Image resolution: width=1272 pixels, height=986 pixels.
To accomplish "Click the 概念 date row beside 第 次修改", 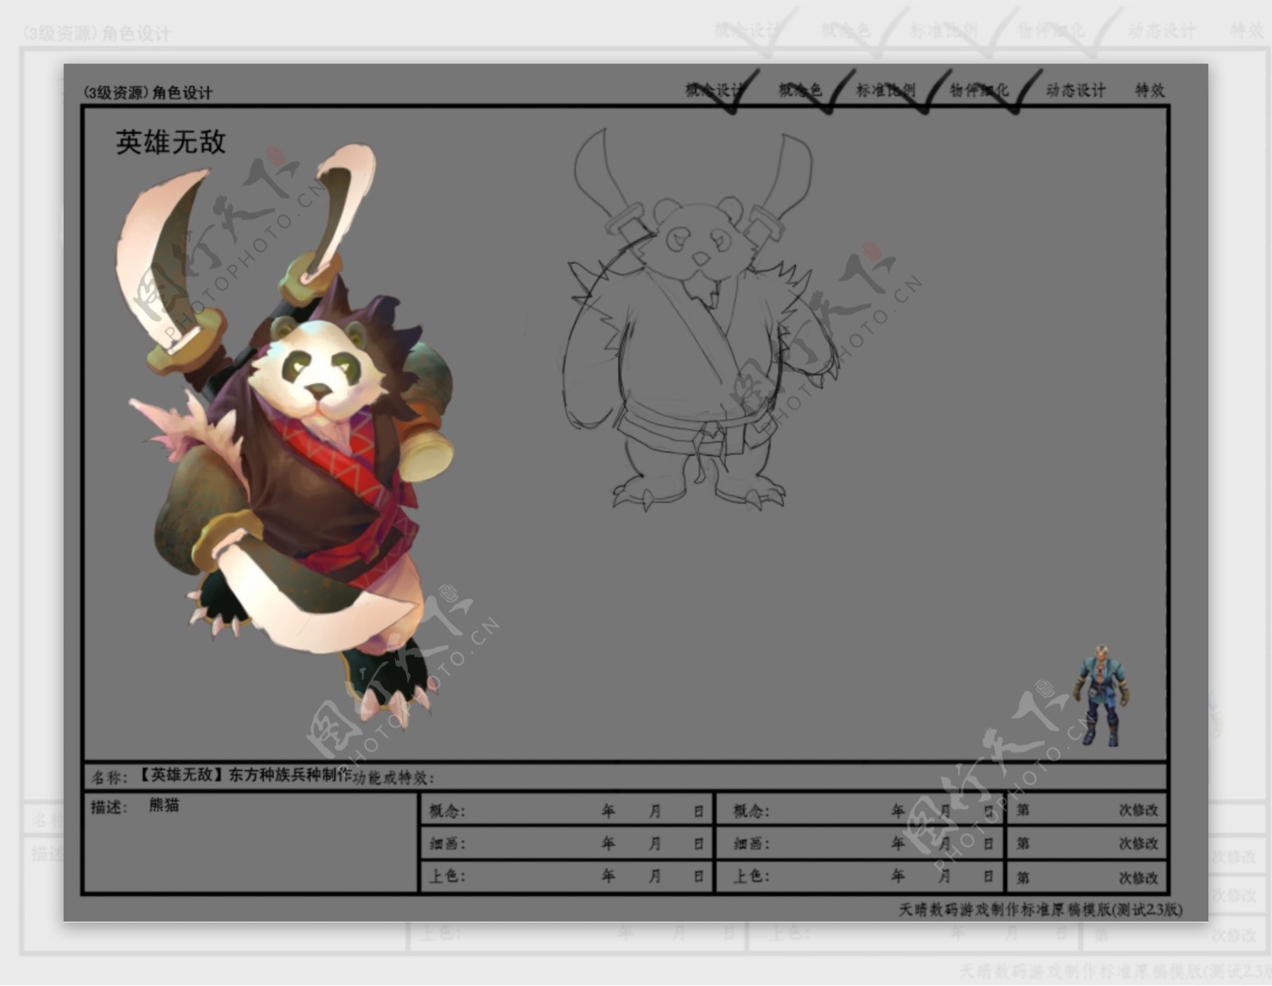I will click(860, 810).
